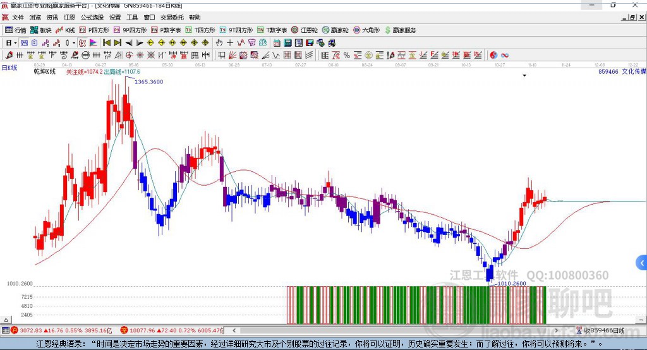
Task: Click the 859466 文化传媒 stock name
Action: (622, 72)
